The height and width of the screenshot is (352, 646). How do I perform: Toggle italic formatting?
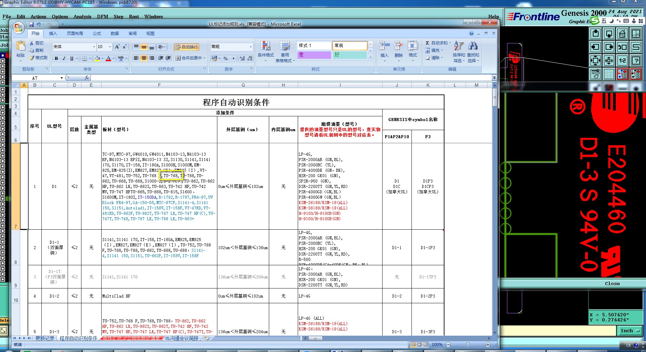pyautogui.click(x=64, y=58)
